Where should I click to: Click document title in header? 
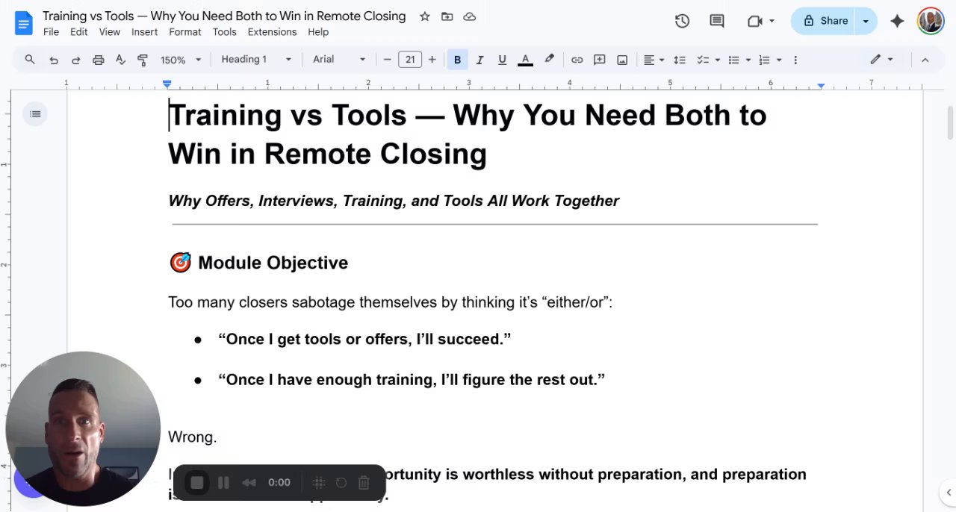(224, 16)
